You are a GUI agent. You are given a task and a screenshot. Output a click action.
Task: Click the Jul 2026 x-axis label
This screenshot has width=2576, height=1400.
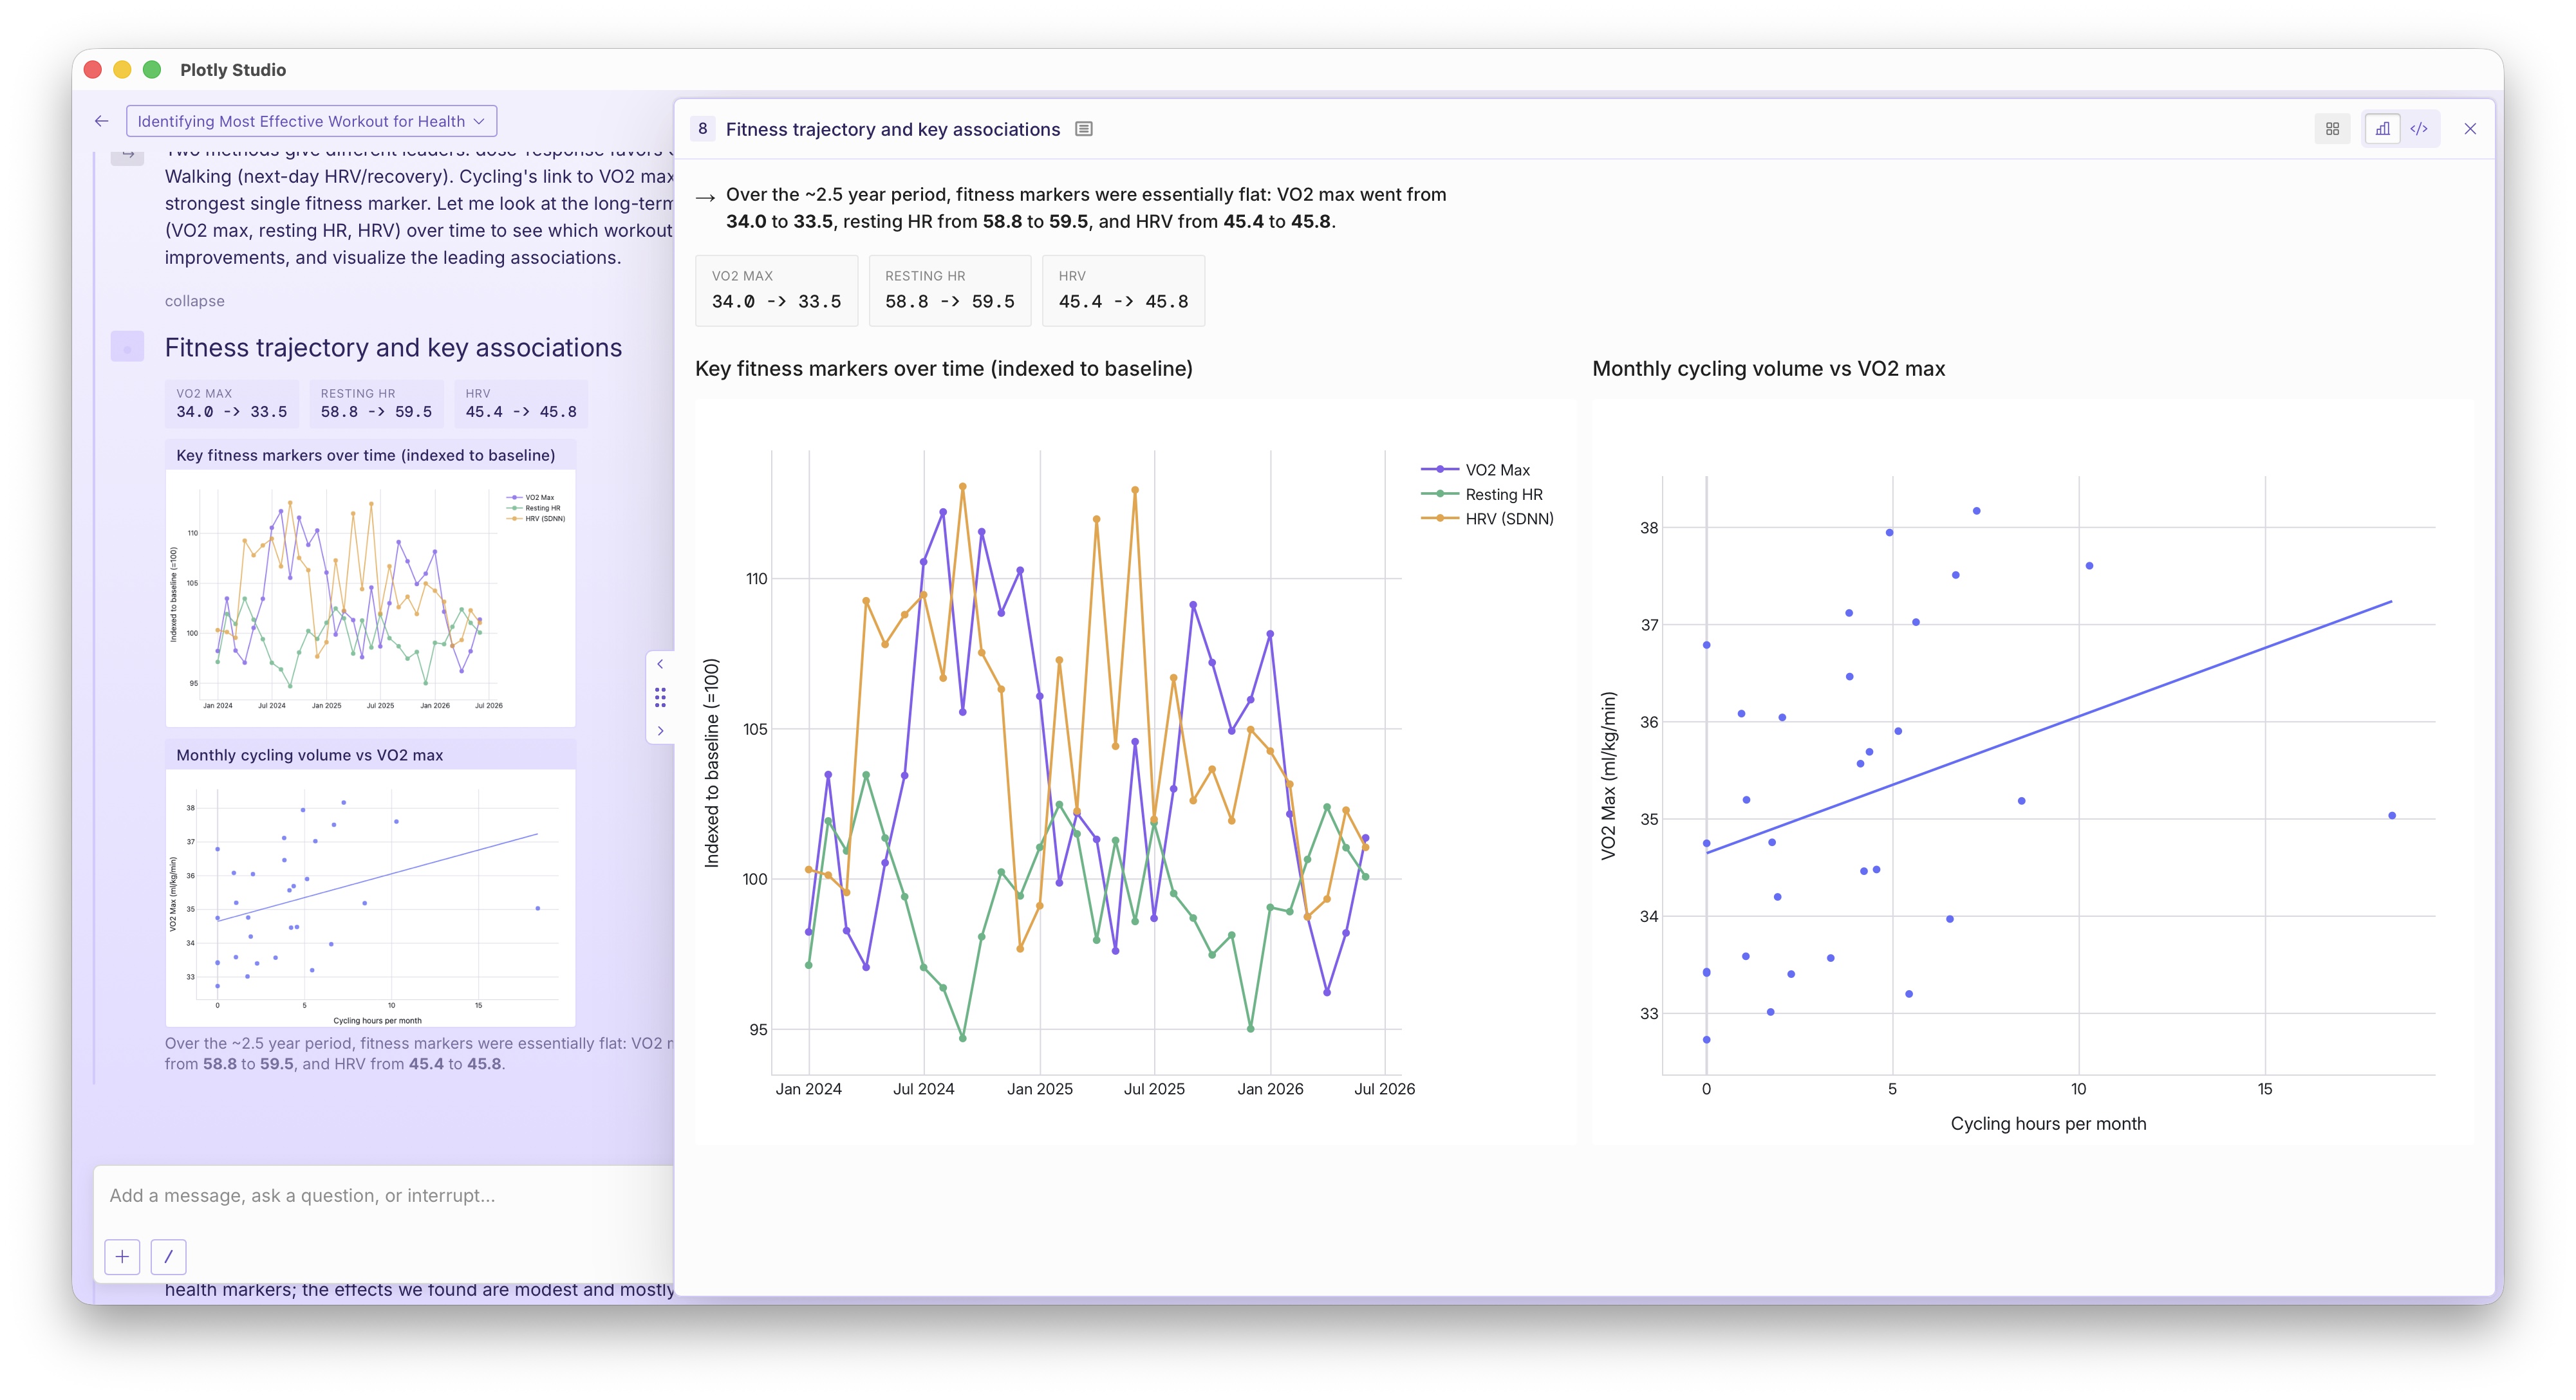1384,1088
